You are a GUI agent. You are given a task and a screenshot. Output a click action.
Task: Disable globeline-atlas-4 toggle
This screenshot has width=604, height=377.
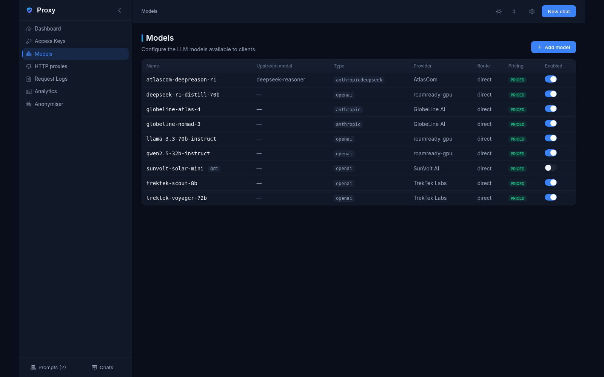551,109
